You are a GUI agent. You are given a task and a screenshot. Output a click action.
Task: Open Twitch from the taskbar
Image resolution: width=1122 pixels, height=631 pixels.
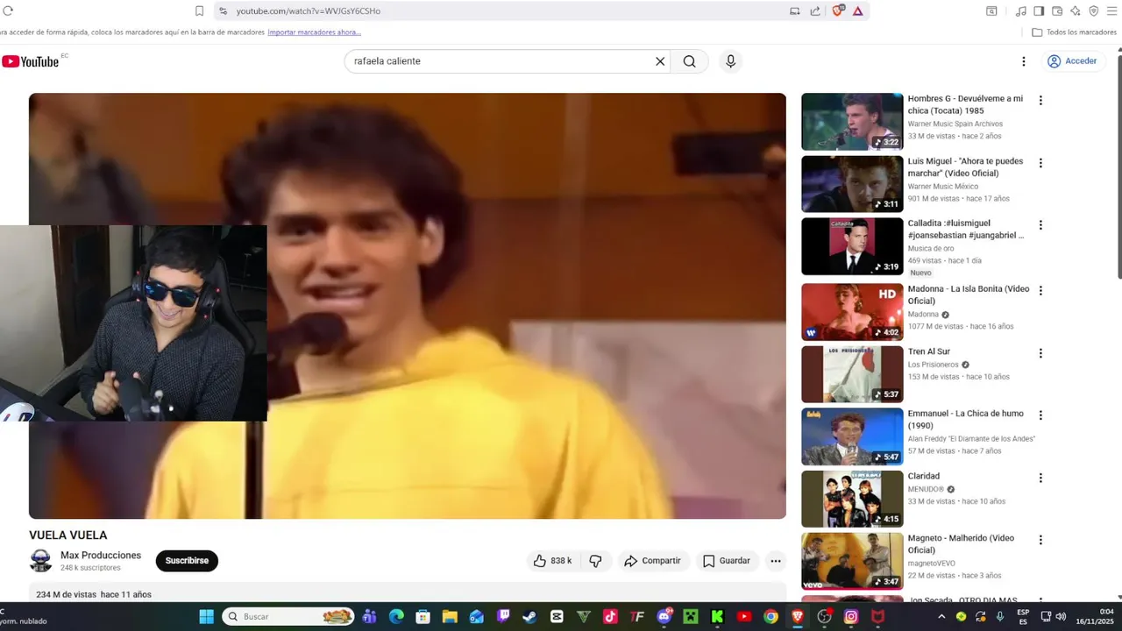point(503,617)
